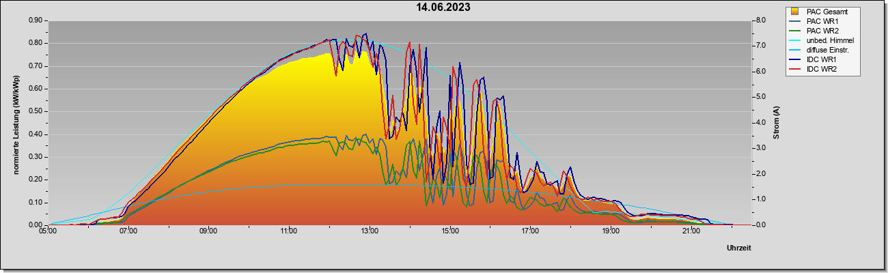Click the Strom (A) axis title

[777, 123]
